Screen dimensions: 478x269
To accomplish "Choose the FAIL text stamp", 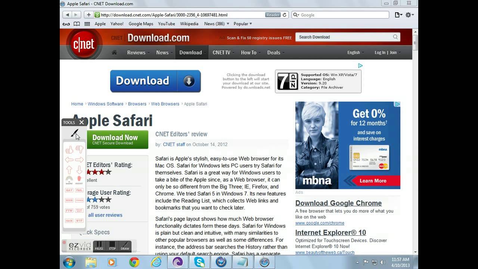I will tap(80, 190).
